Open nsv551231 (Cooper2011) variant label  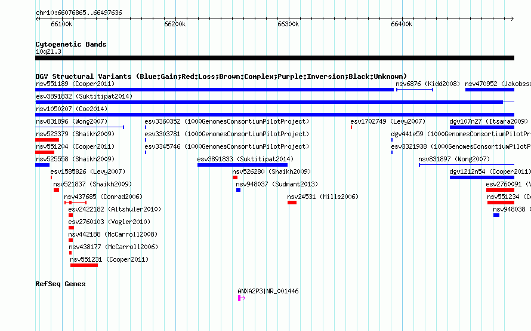[109, 259]
